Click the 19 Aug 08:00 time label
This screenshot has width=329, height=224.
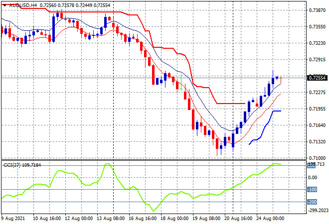(206, 219)
